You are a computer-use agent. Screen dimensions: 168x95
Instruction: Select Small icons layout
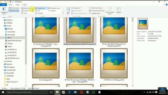[x=27, y=11]
